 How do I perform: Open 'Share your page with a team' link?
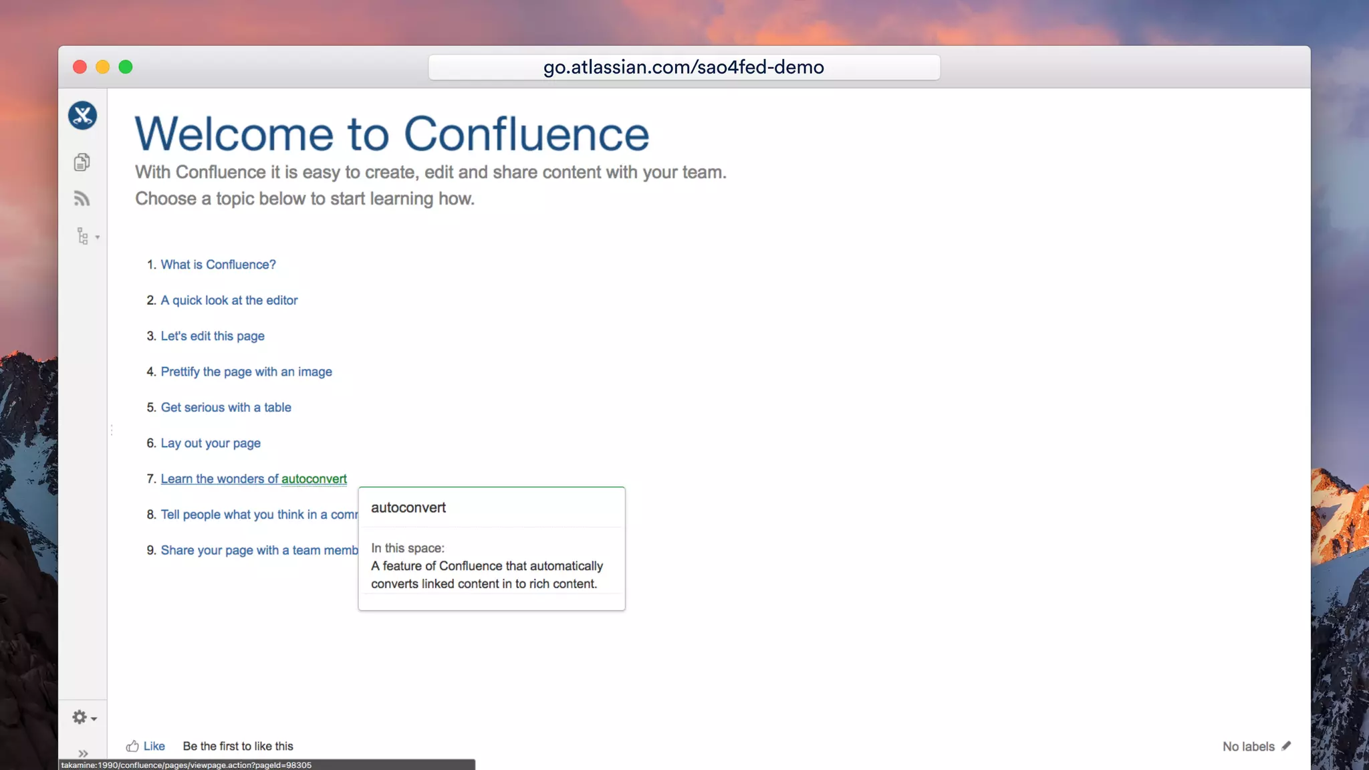pos(259,550)
